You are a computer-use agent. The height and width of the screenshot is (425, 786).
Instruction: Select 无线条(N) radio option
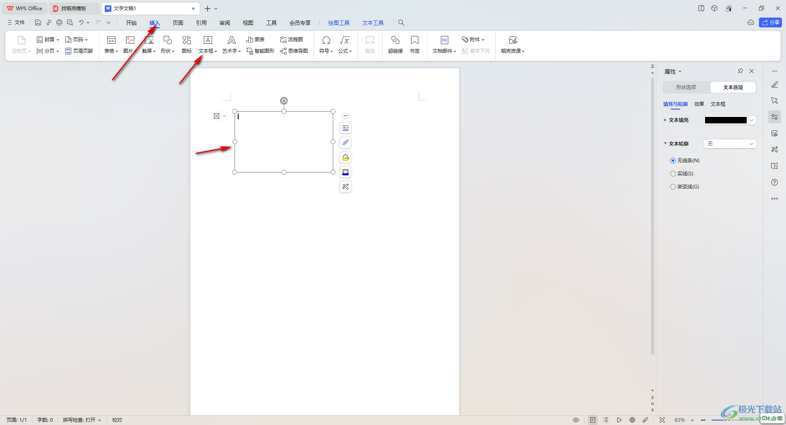(685, 161)
